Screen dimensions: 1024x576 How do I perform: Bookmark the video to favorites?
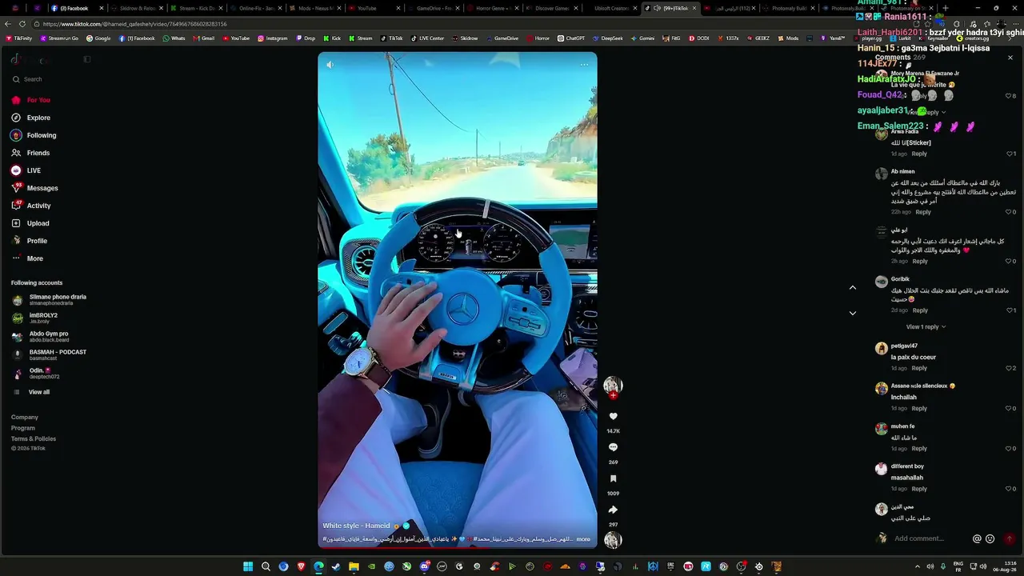[613, 478]
